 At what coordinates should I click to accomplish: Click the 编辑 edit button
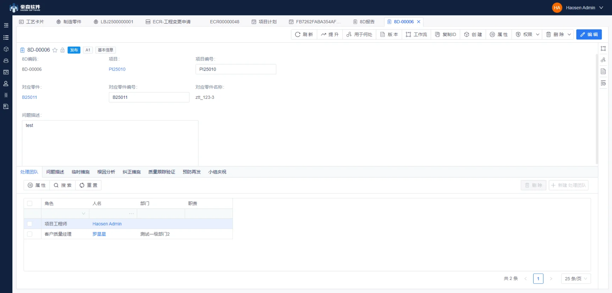(589, 35)
